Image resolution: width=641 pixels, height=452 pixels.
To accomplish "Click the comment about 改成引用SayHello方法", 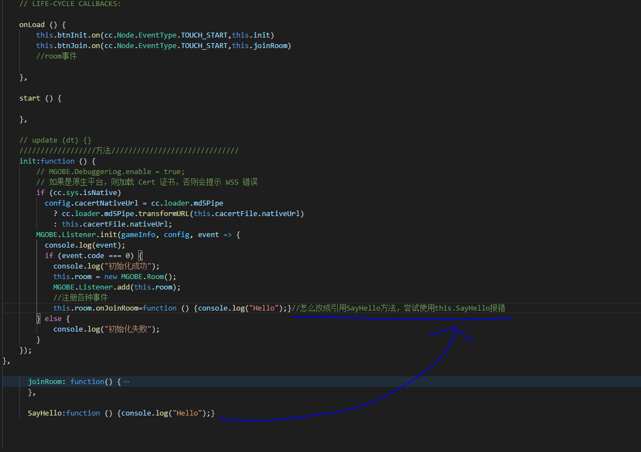I will tap(398, 308).
